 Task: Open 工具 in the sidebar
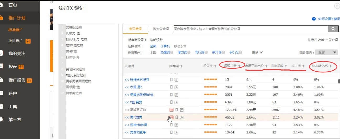[13, 106]
